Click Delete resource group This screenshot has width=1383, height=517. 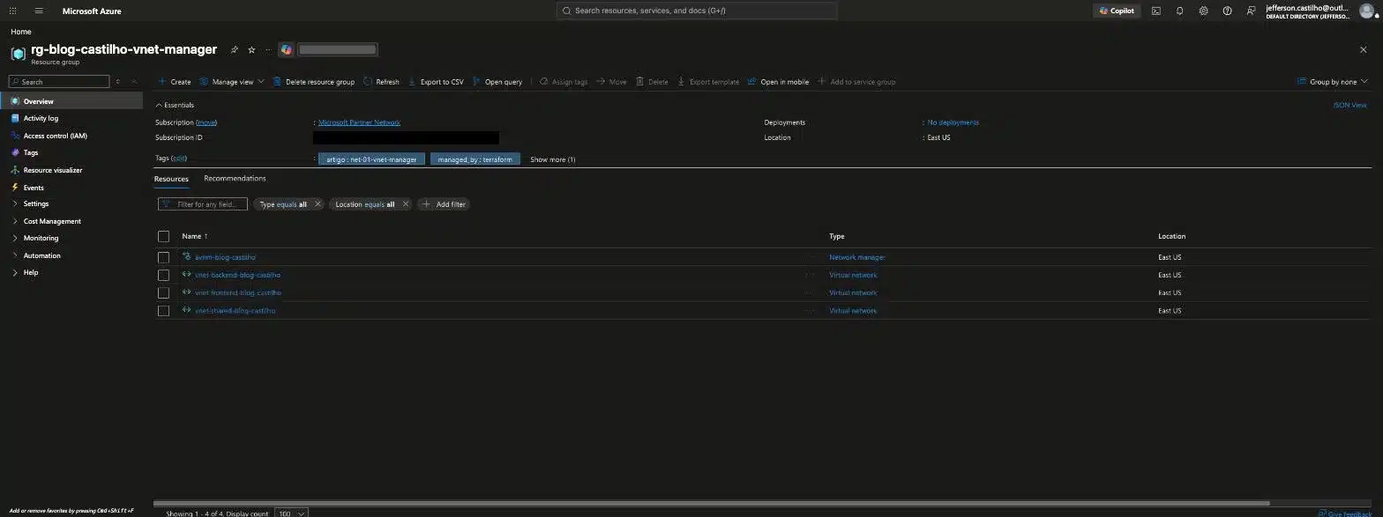313,82
